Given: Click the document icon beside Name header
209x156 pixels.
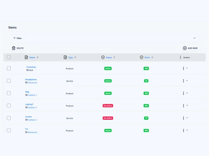Looking at the screenshot, I should pyautogui.click(x=26, y=57).
